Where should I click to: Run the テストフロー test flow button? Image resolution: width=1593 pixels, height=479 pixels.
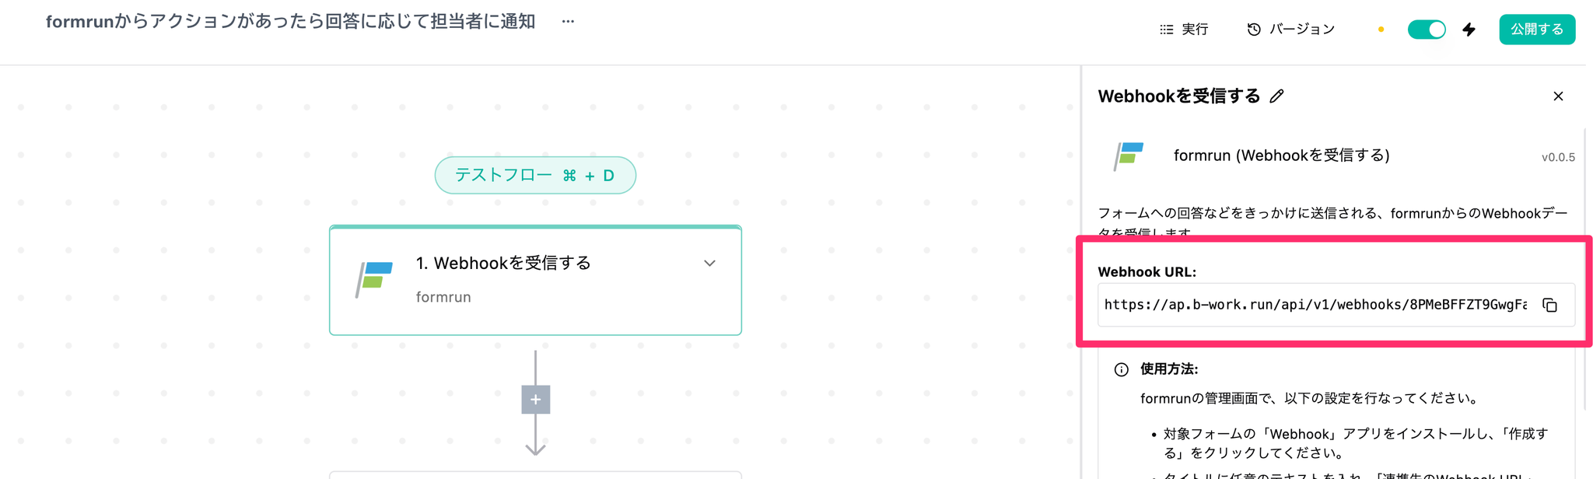(x=535, y=176)
